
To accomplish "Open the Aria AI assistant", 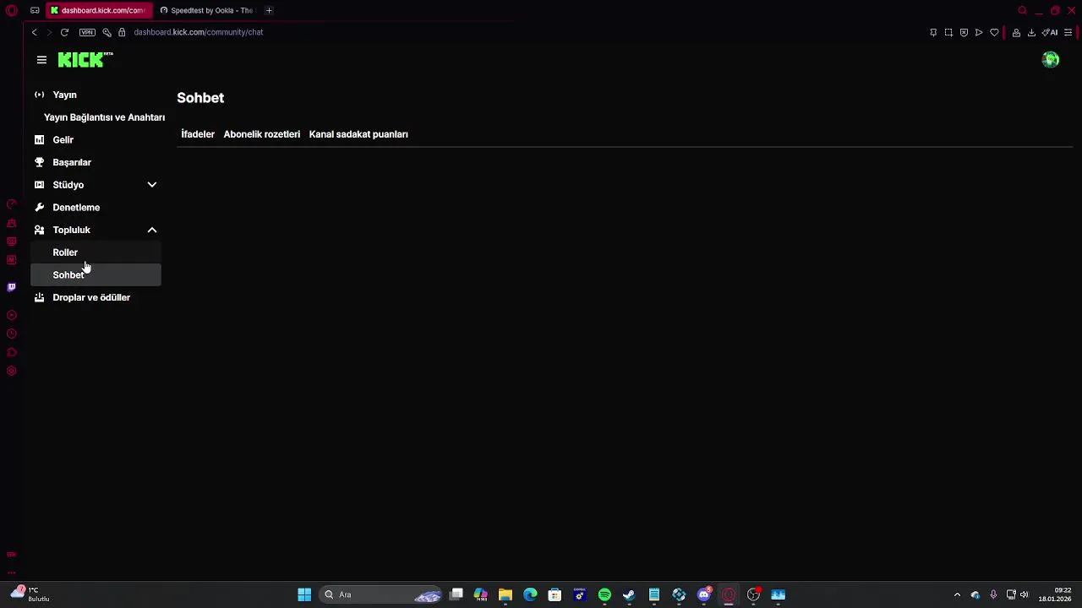I will [x=1050, y=32].
